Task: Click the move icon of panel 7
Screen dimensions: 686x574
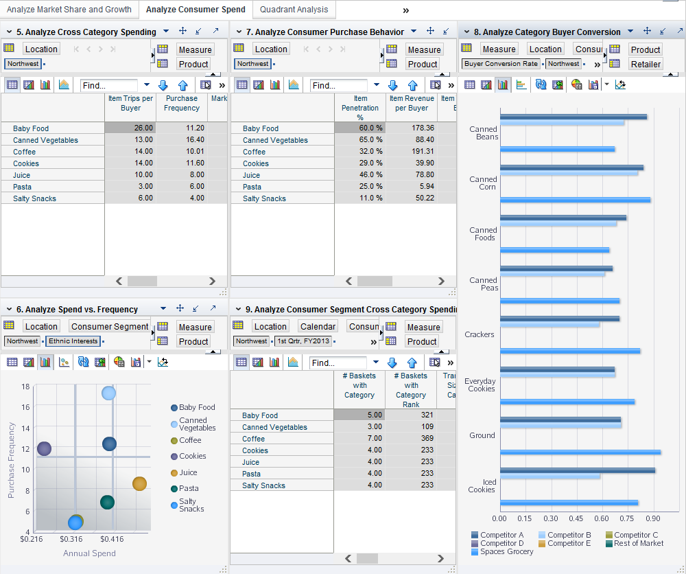Action: click(431, 31)
